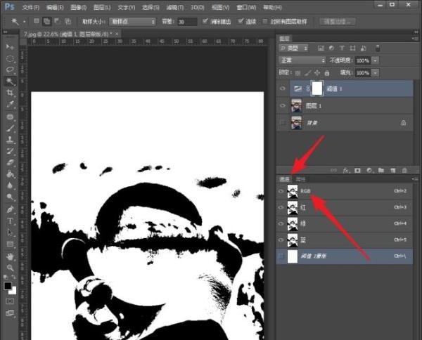Image resolution: width=422 pixels, height=340 pixels.
Task: Open the 正常 blend mode dropdown
Action: (302, 60)
